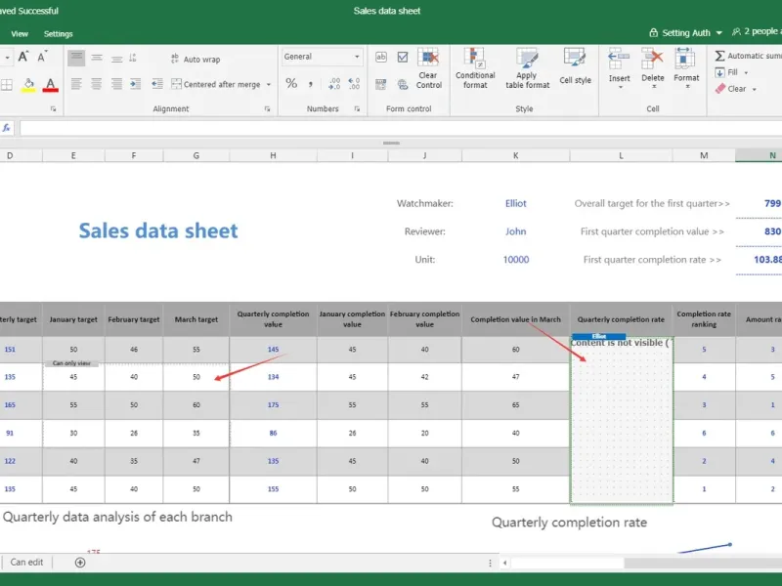Open Conditional format options
This screenshot has width=782, height=586.
click(x=475, y=67)
